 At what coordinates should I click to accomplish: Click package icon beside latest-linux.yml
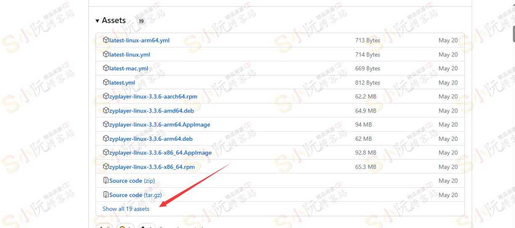click(106, 54)
